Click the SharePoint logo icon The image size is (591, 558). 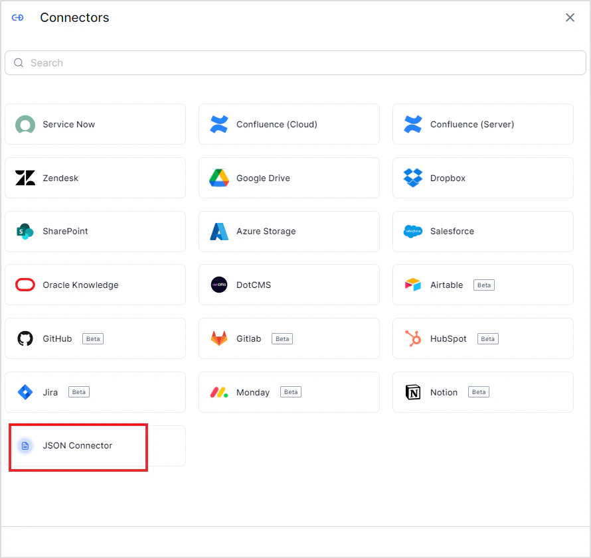click(25, 231)
